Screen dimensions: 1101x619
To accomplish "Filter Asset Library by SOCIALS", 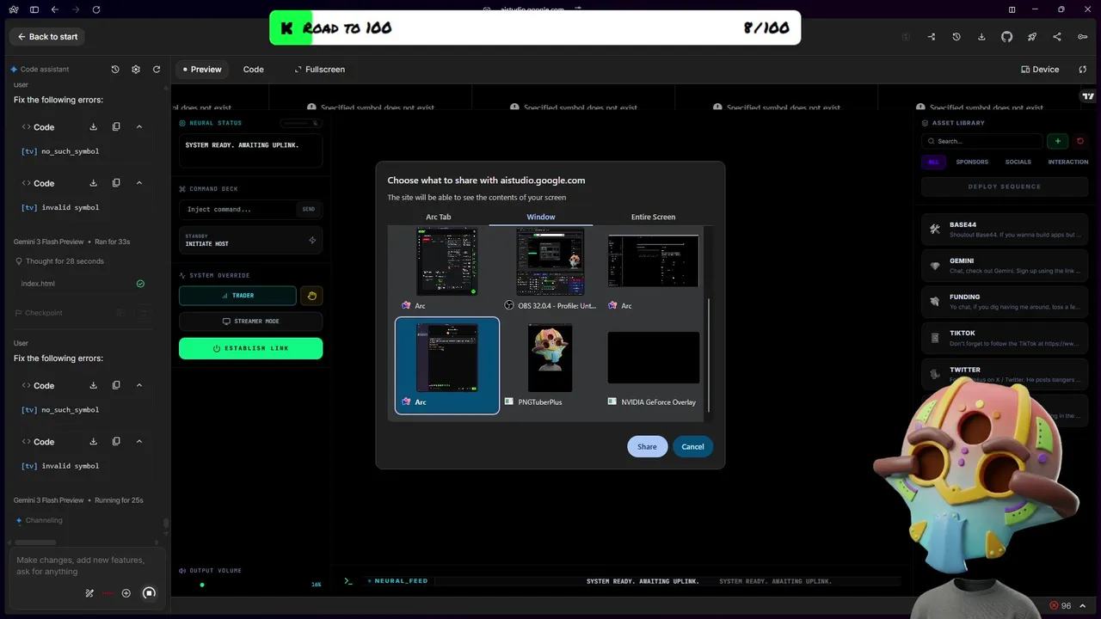I will pyautogui.click(x=1018, y=162).
